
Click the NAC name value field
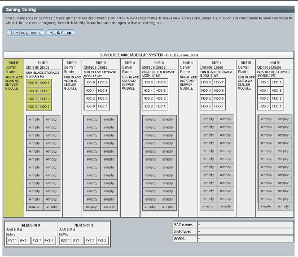pos(246,224)
